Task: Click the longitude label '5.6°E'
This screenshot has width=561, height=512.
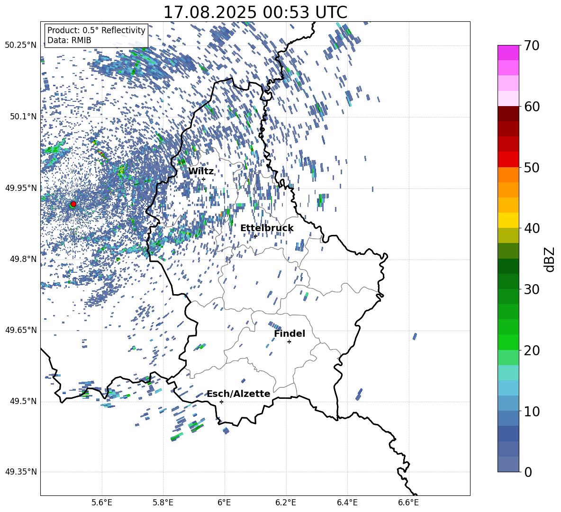Action: (101, 503)
